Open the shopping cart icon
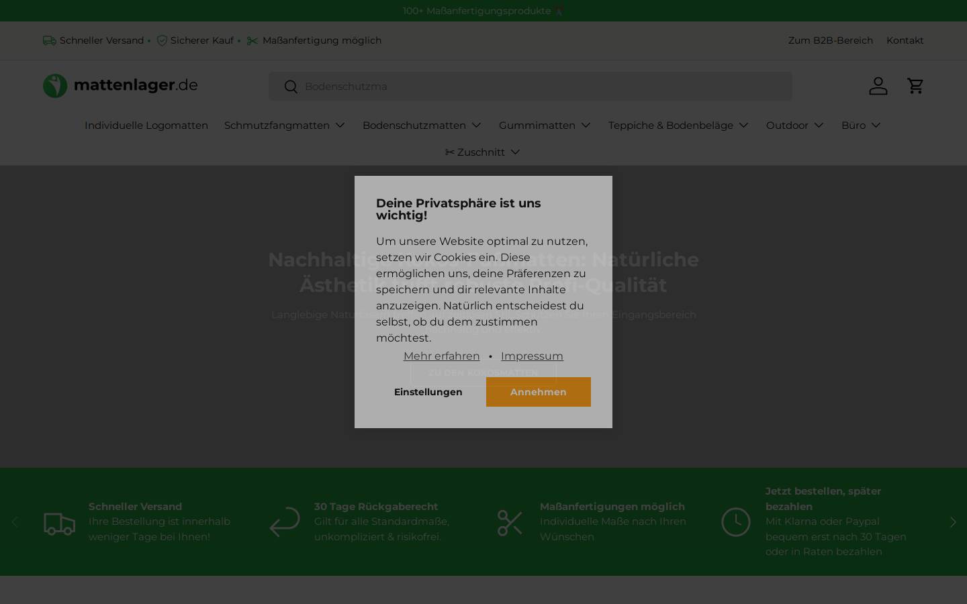 pos(915,86)
